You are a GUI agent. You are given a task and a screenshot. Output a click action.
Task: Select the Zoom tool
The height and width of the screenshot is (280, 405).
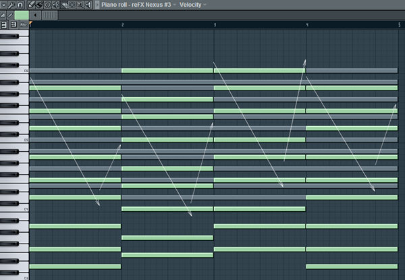(x=80, y=5)
